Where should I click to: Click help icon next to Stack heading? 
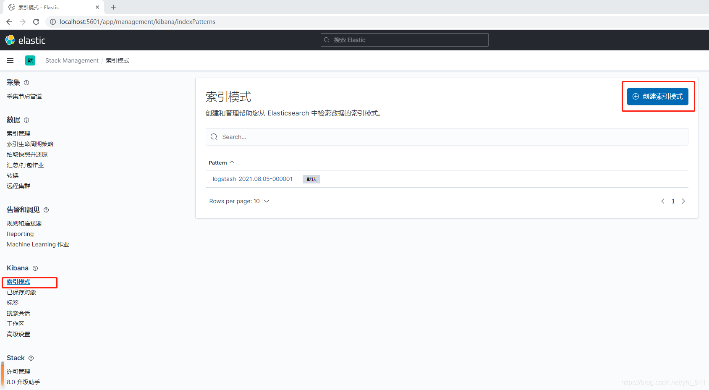(31, 358)
